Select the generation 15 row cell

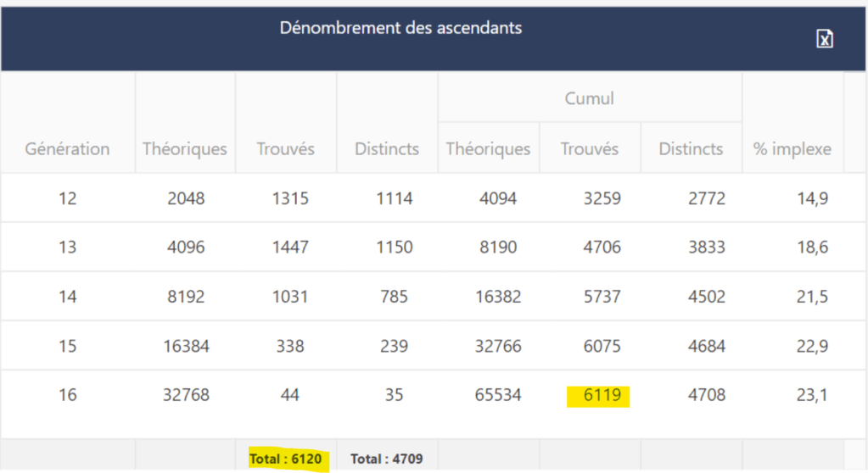click(x=67, y=346)
